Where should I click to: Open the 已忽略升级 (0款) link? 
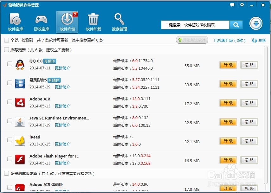pyautogui.click(x=229, y=41)
